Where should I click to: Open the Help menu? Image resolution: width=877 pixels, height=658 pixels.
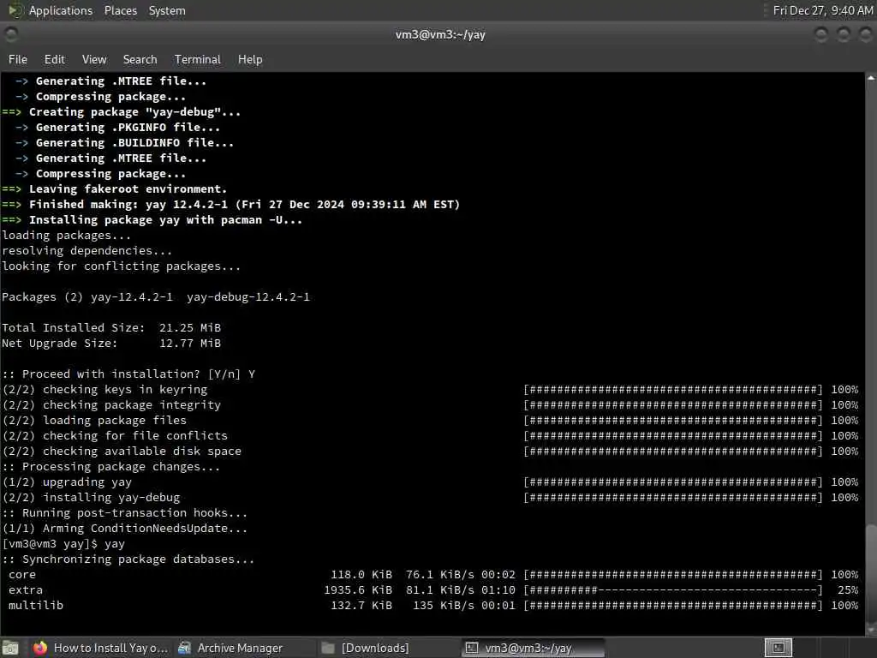(x=250, y=59)
